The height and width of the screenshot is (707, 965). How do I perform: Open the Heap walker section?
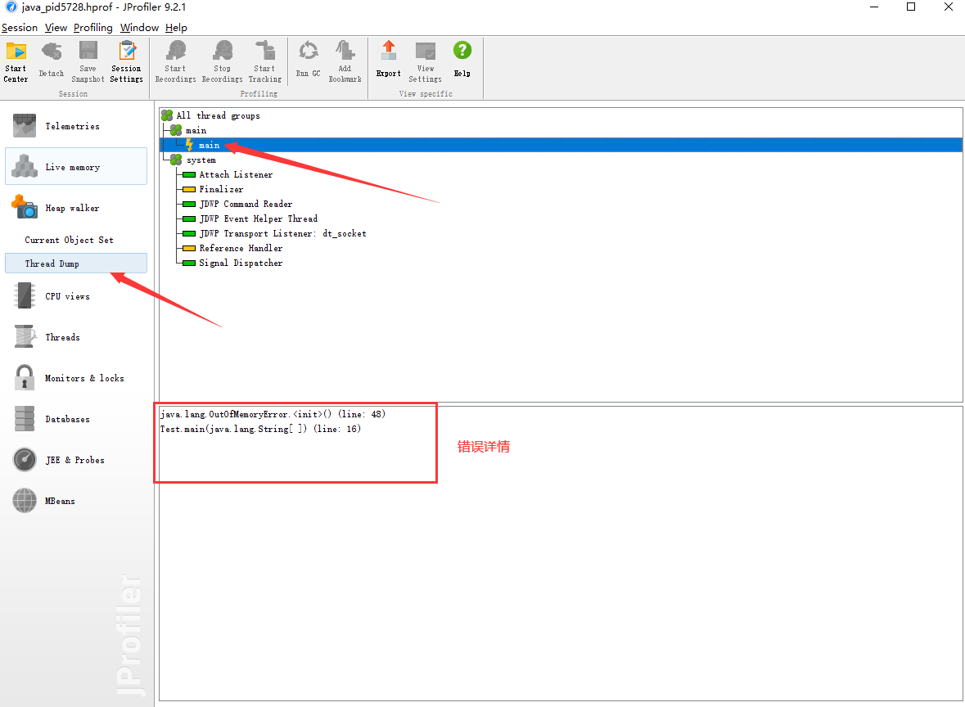click(75, 208)
